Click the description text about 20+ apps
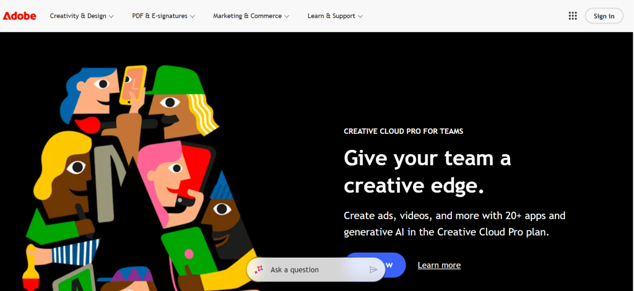This screenshot has height=291, width=634. (454, 224)
